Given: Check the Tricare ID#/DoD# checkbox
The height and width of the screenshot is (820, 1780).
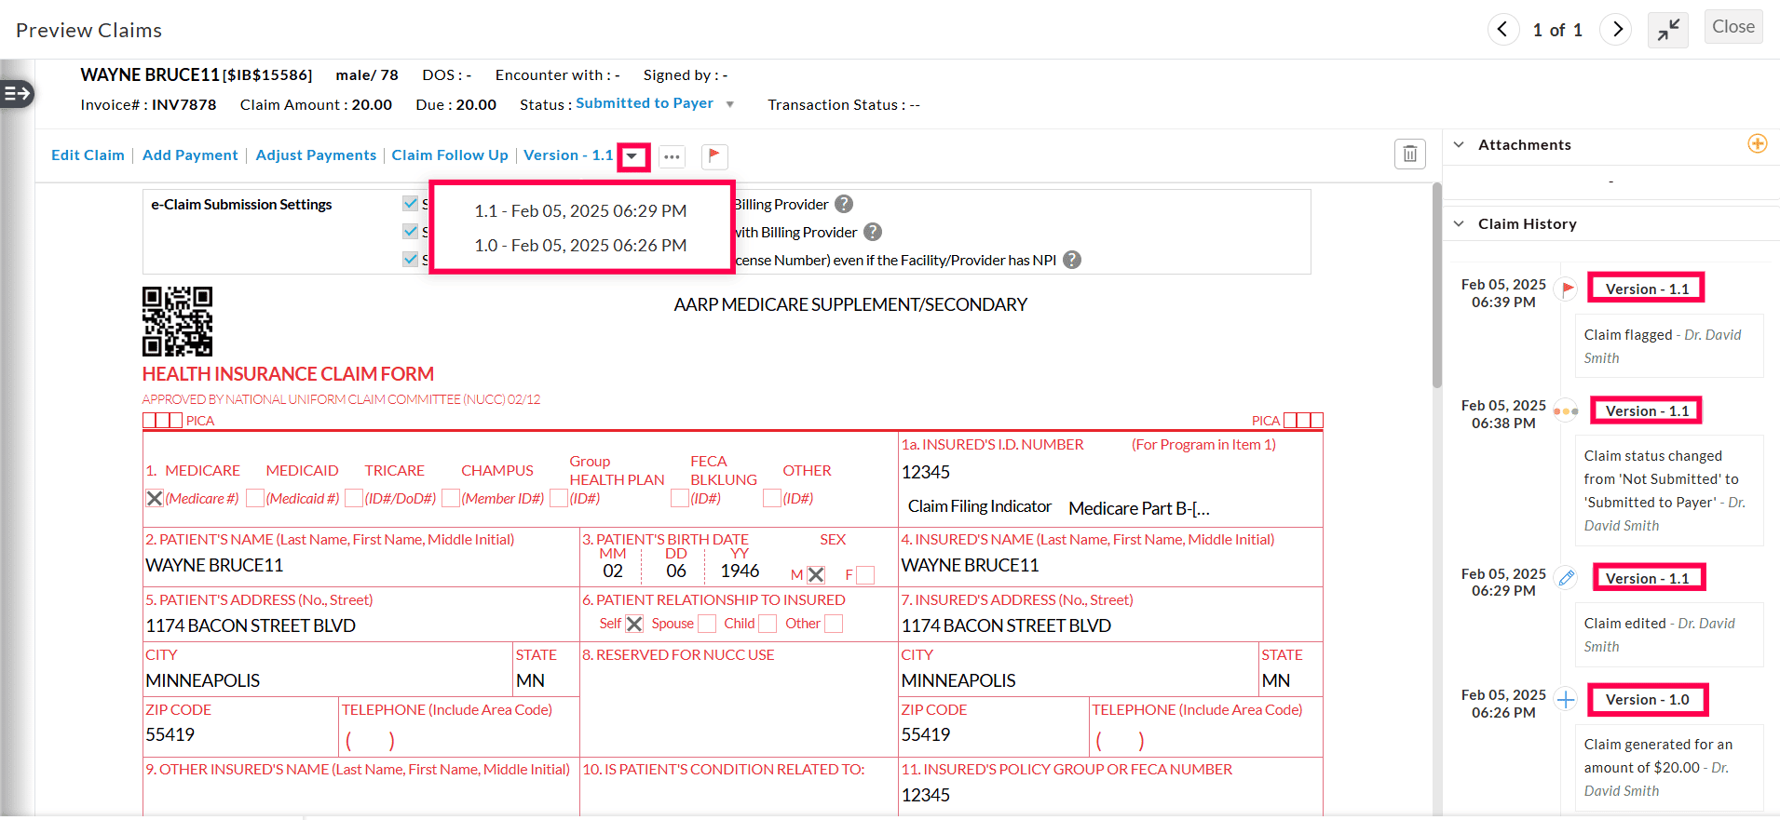Looking at the screenshot, I should (x=354, y=499).
